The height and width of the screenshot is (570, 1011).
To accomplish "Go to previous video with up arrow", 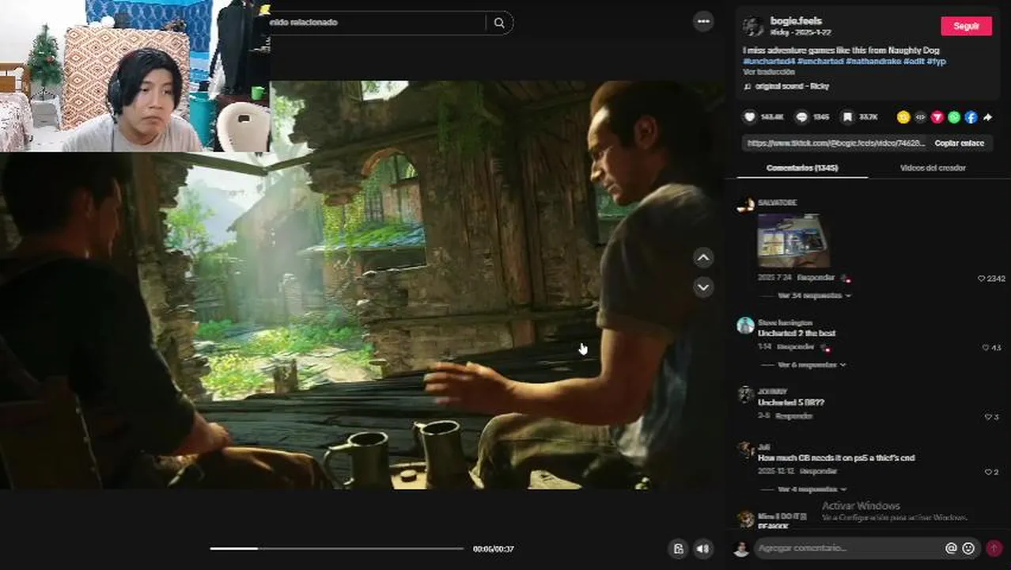I will point(703,257).
